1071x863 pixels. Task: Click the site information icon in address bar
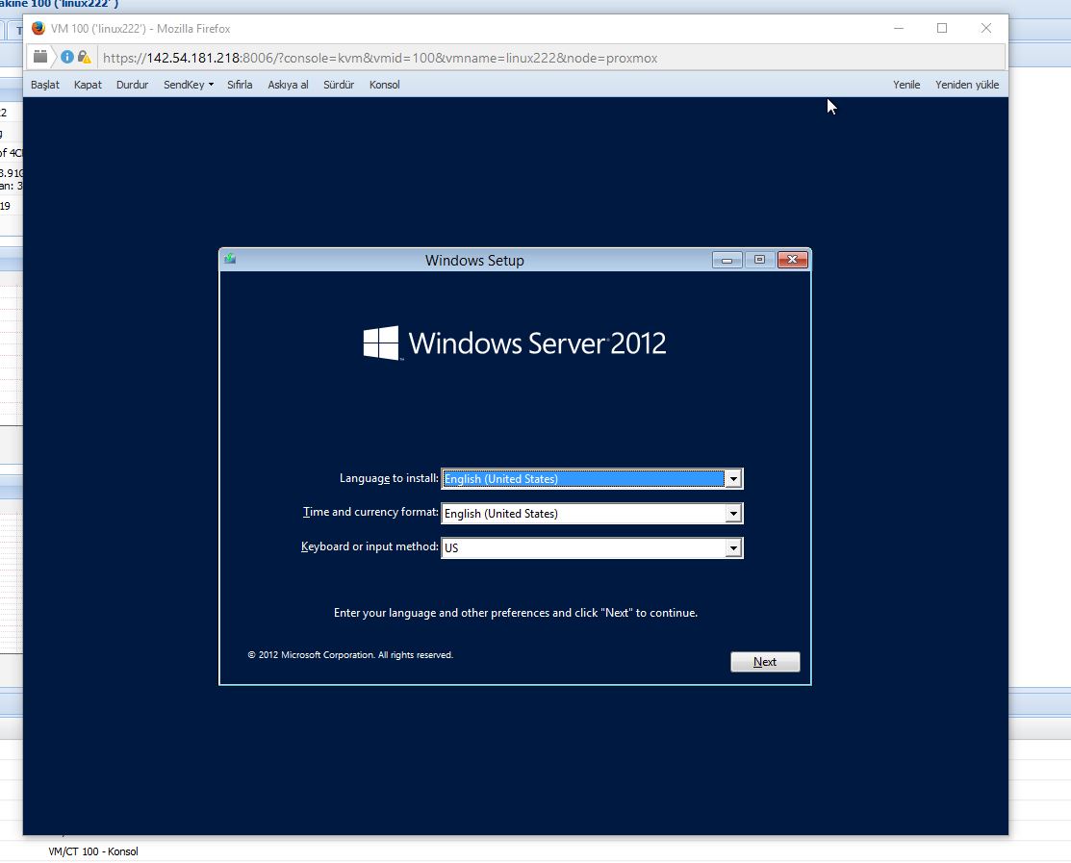(67, 57)
